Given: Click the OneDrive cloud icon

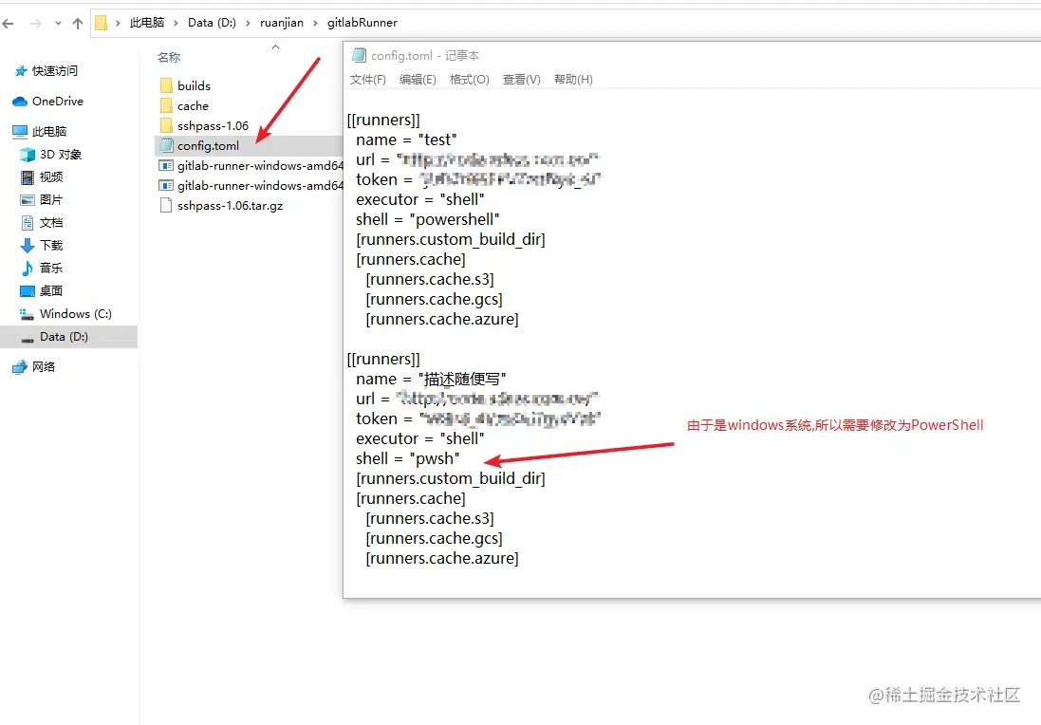Looking at the screenshot, I should tap(20, 102).
